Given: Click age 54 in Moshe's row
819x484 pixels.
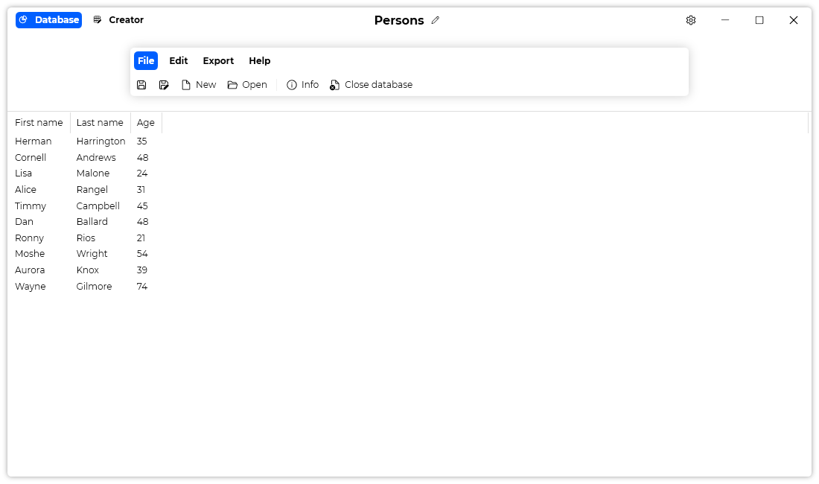Looking at the screenshot, I should (142, 254).
